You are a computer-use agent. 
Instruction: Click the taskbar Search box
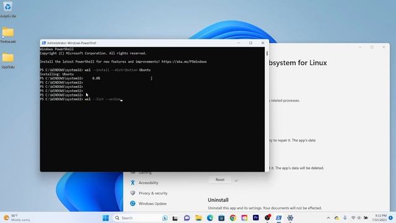pyautogui.click(x=140, y=217)
